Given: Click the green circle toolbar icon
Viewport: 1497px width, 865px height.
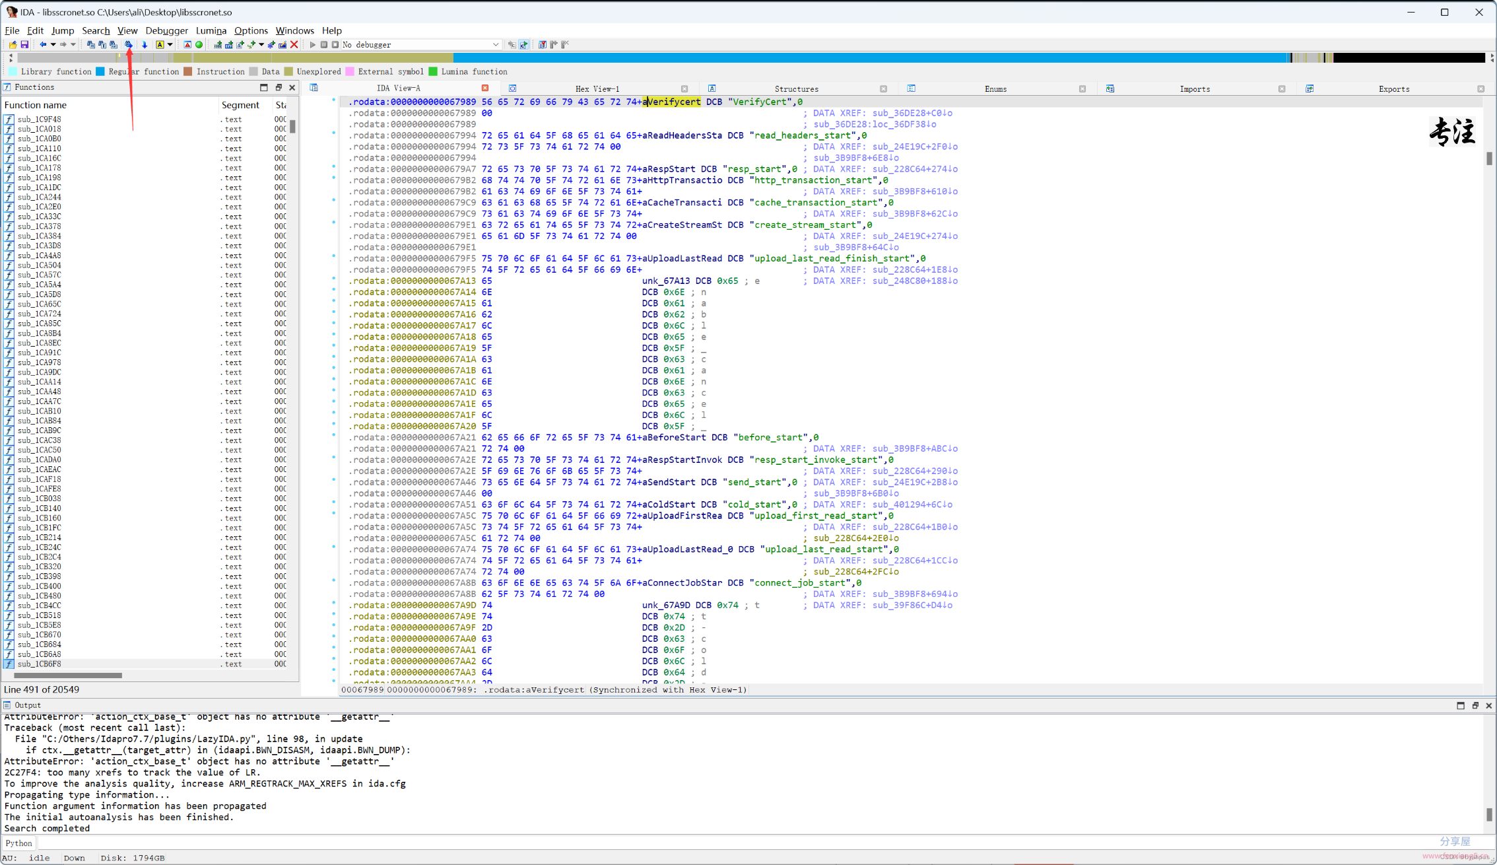Looking at the screenshot, I should pos(199,45).
